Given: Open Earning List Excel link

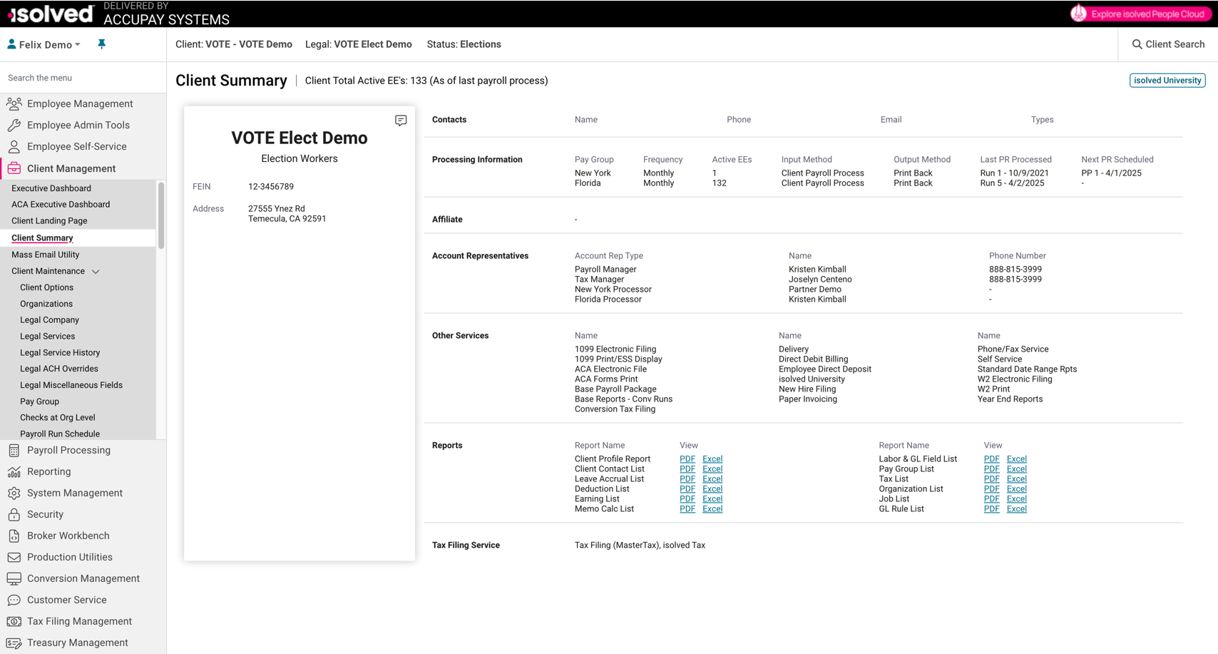Looking at the screenshot, I should point(712,499).
